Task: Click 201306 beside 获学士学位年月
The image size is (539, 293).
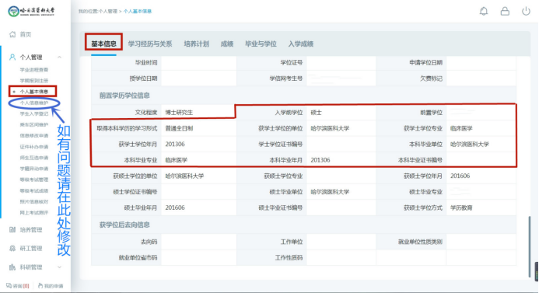Action: [175, 144]
